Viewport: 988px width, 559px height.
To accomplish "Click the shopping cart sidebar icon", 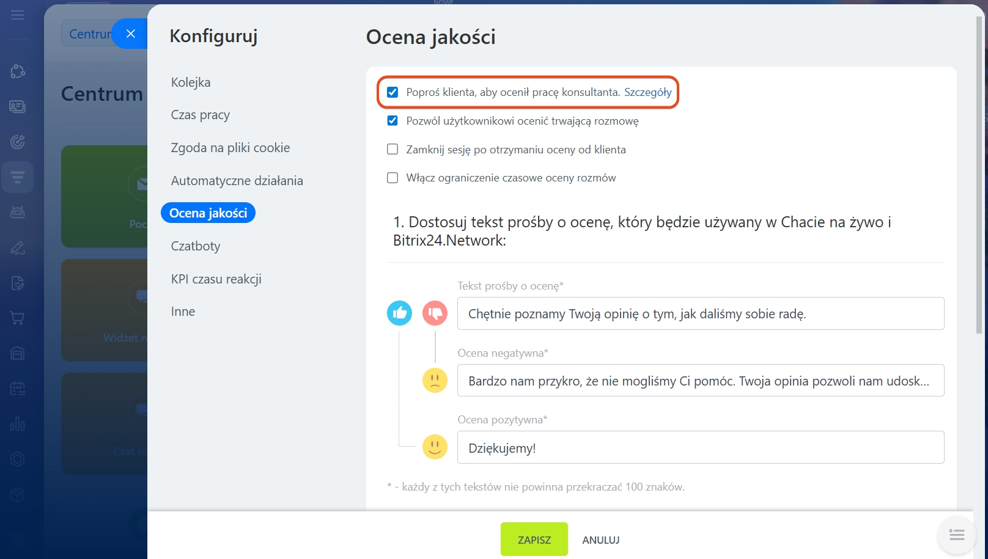I will [17, 318].
